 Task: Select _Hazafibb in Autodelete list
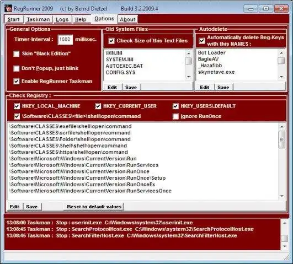[x=210, y=66]
